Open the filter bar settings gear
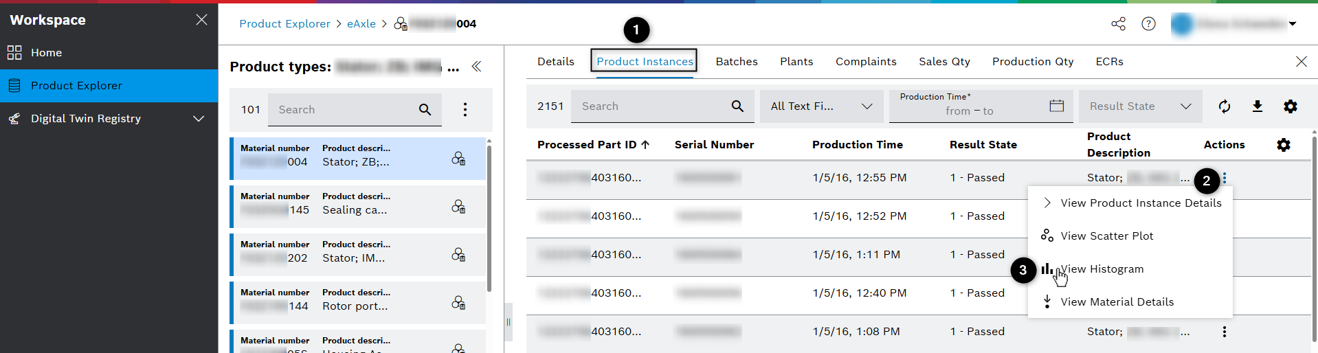Image resolution: width=1318 pixels, height=353 pixels. [1291, 106]
